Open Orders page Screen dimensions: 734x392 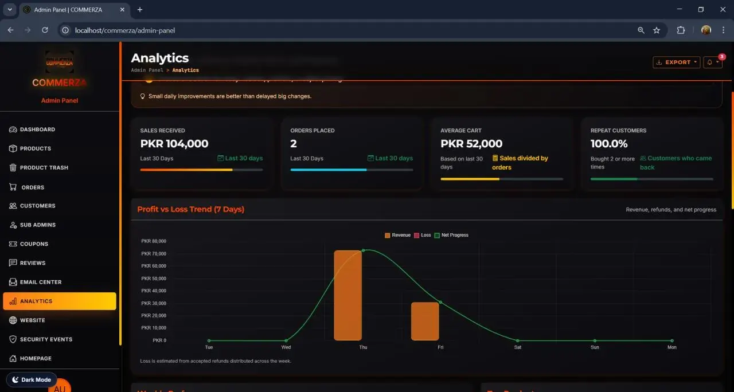point(60,187)
